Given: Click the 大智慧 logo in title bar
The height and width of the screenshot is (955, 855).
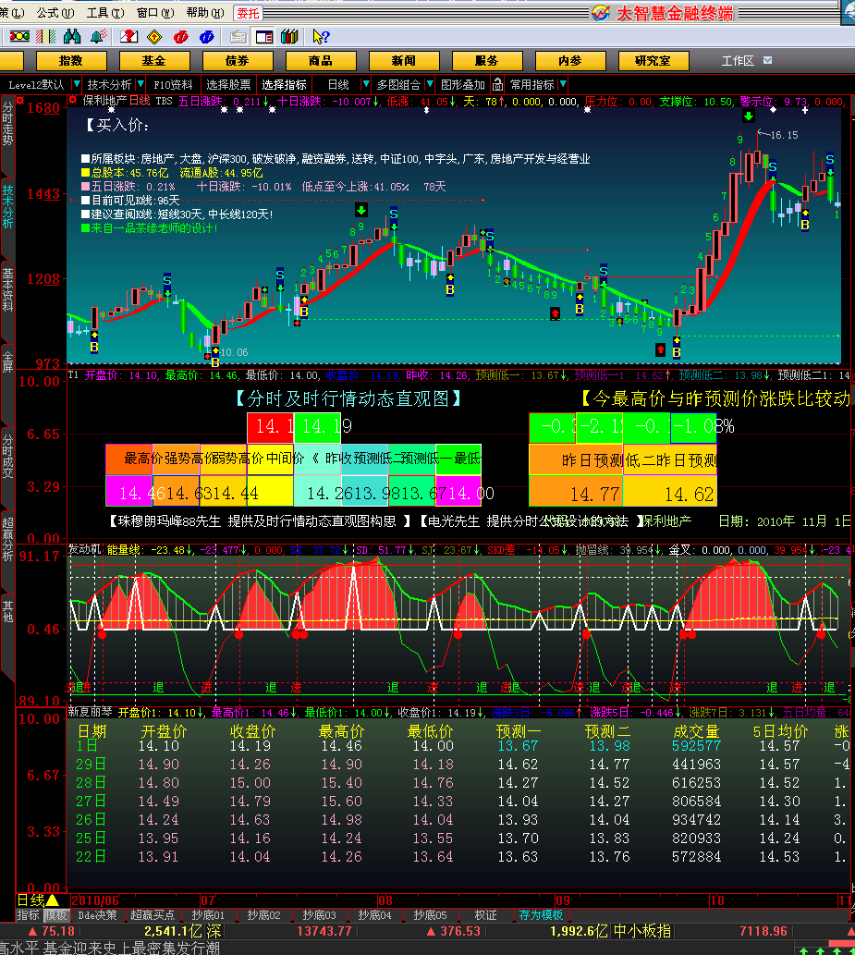Looking at the screenshot, I should [601, 13].
